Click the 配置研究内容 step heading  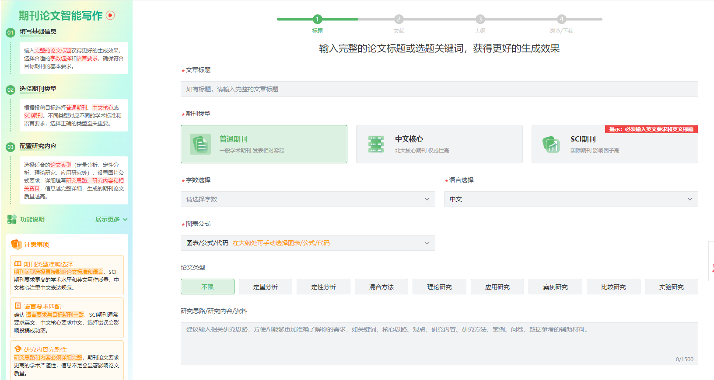pos(38,146)
